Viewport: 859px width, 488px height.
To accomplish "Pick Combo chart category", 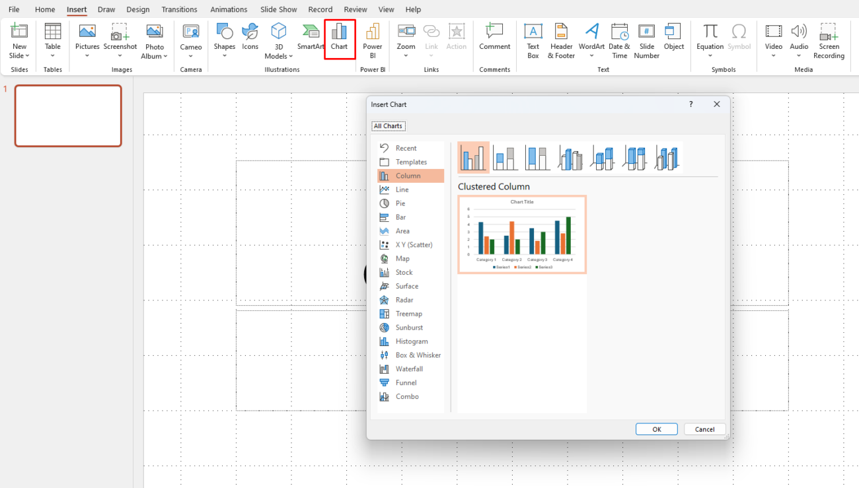I will pyautogui.click(x=410, y=397).
